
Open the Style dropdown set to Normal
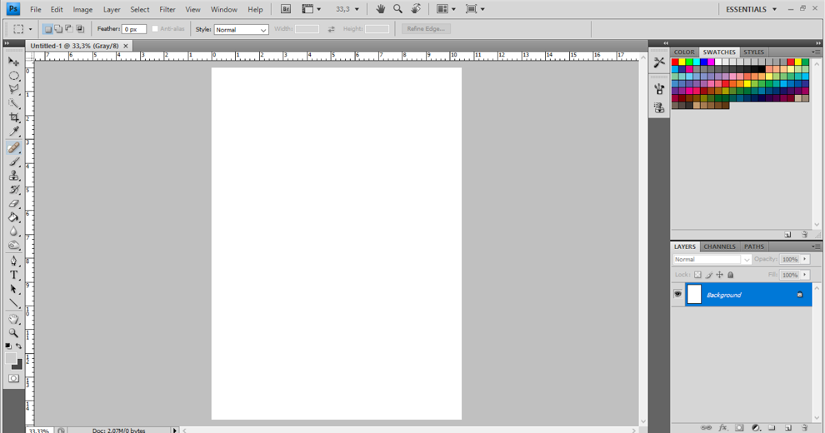click(241, 30)
